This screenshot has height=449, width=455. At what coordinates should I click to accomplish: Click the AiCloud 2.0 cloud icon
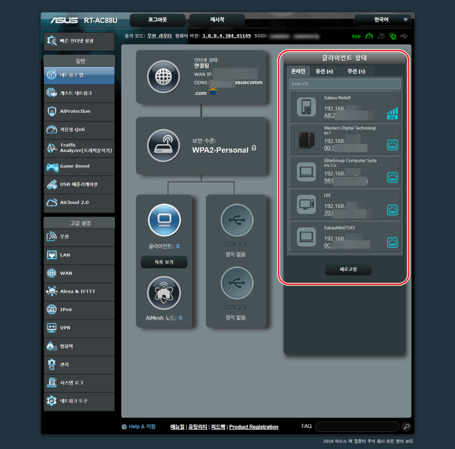(52, 202)
